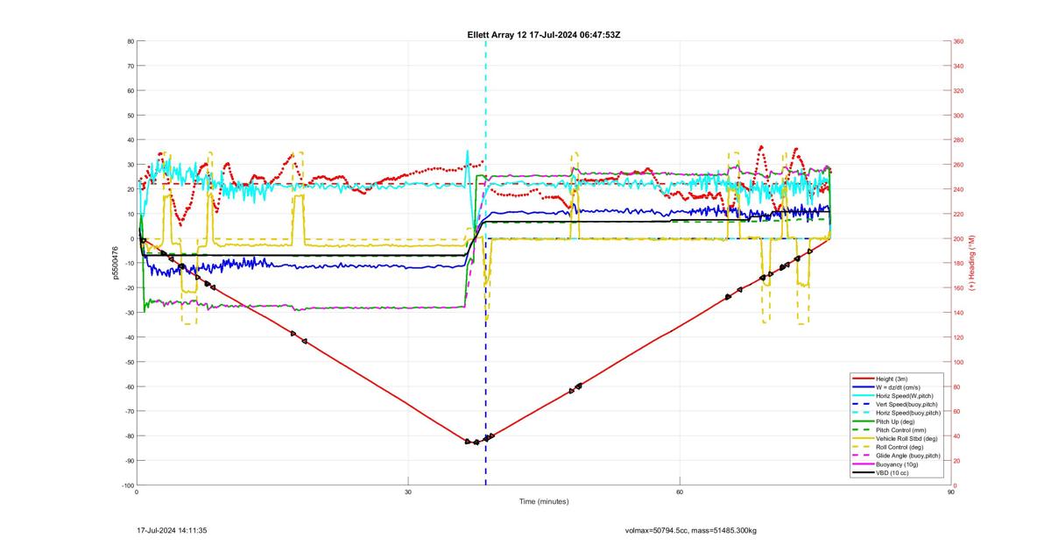The height and width of the screenshot is (545, 1051).
Task: Click the left y-axis tick label '-50'
Action: 129,362
